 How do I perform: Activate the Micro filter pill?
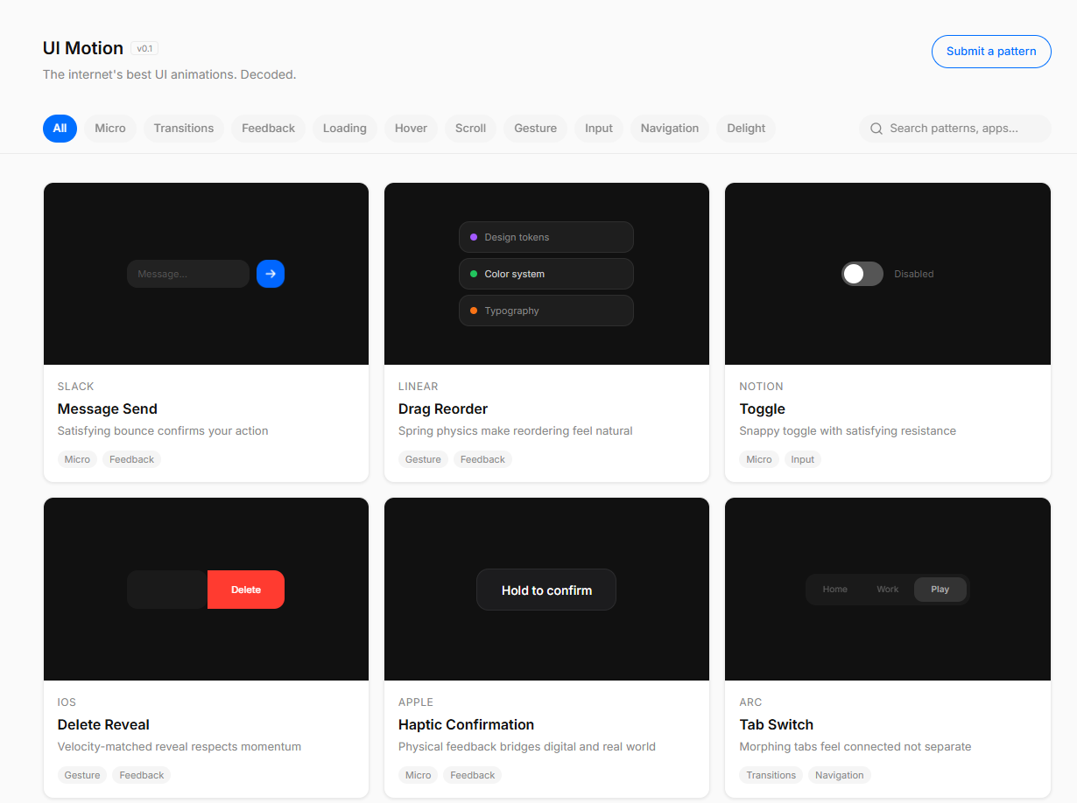(x=109, y=128)
